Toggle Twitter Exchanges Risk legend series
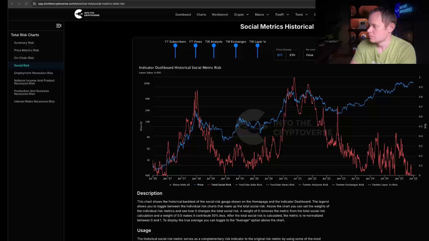 pos(347,185)
